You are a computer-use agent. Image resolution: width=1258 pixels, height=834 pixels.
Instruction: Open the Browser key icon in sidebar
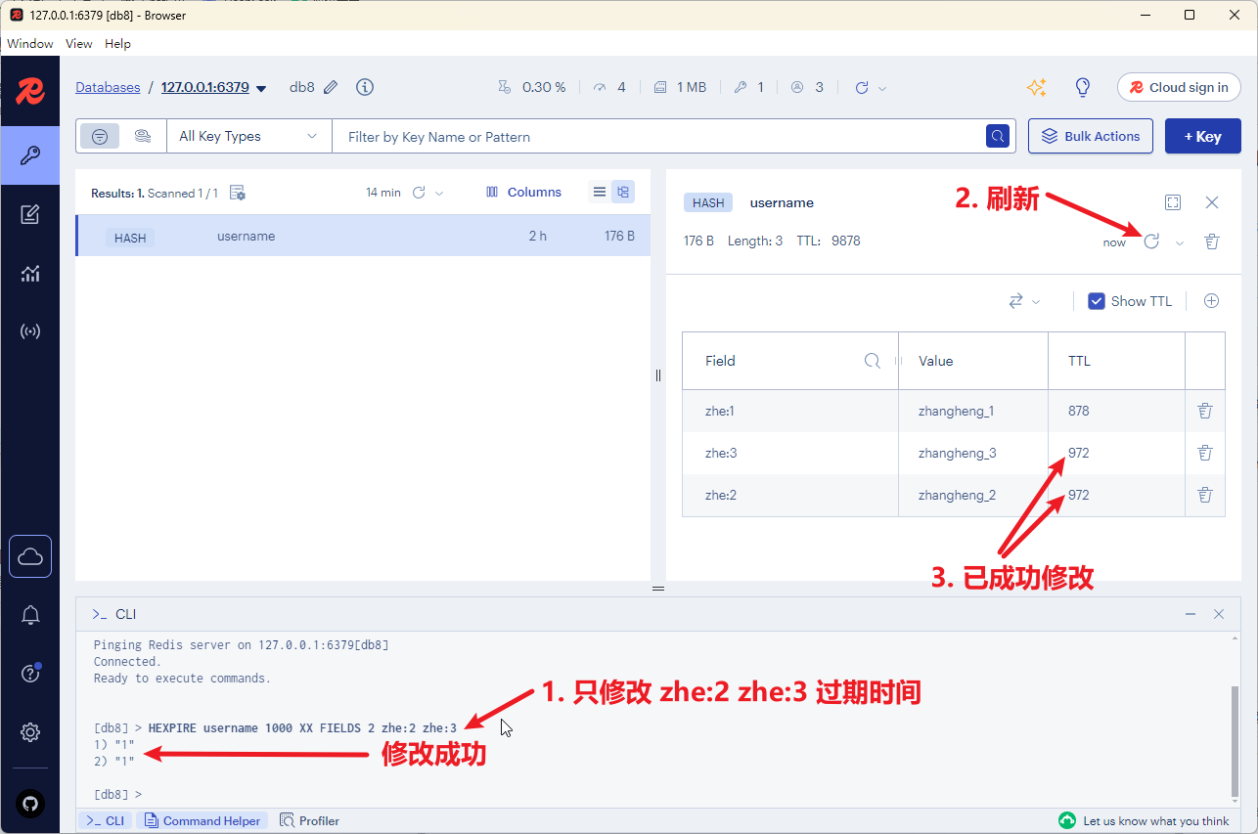click(x=30, y=155)
